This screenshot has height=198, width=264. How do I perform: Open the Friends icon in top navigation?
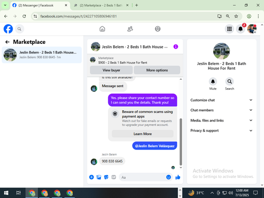(x=130, y=29)
